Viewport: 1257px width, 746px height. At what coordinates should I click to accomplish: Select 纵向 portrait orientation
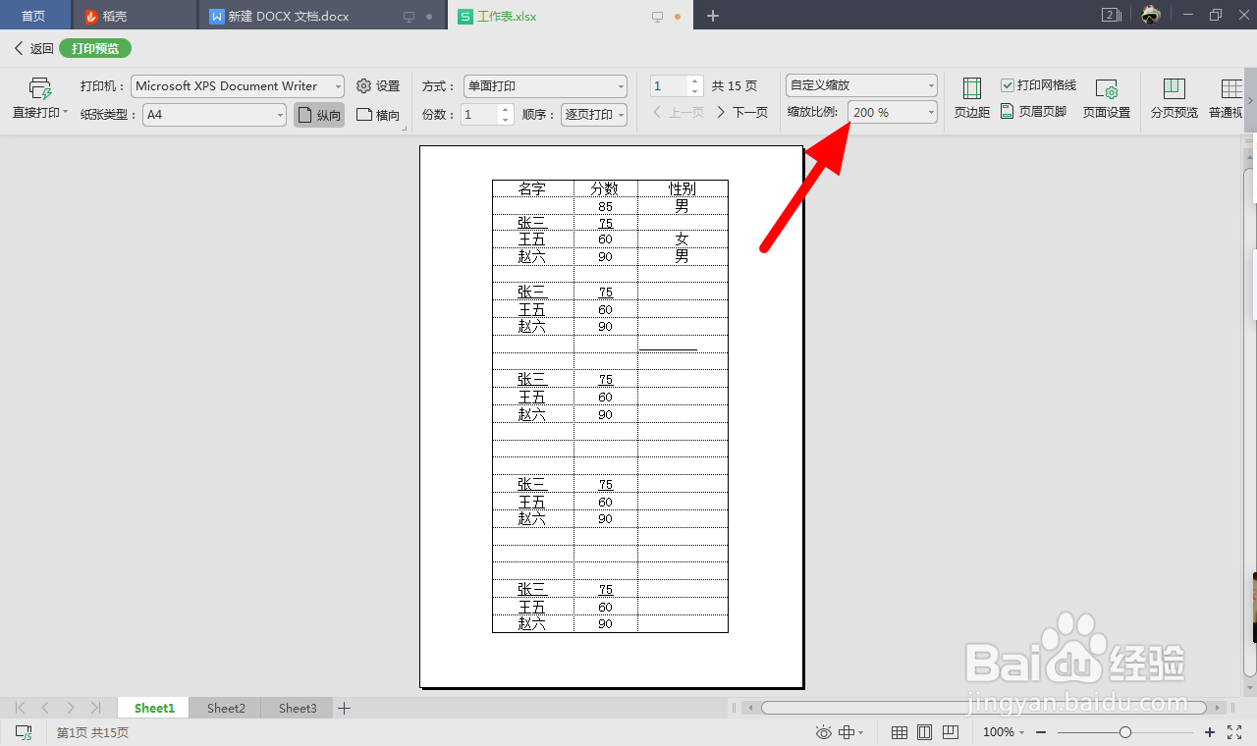(x=318, y=114)
